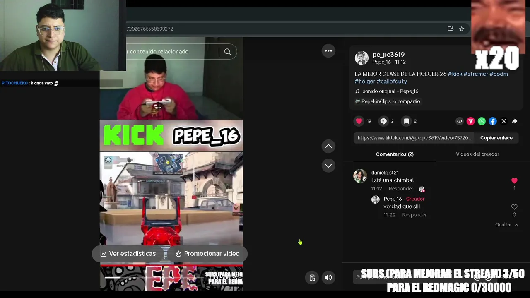Switch to Videos del creador tab
530x298 pixels.
click(477, 154)
